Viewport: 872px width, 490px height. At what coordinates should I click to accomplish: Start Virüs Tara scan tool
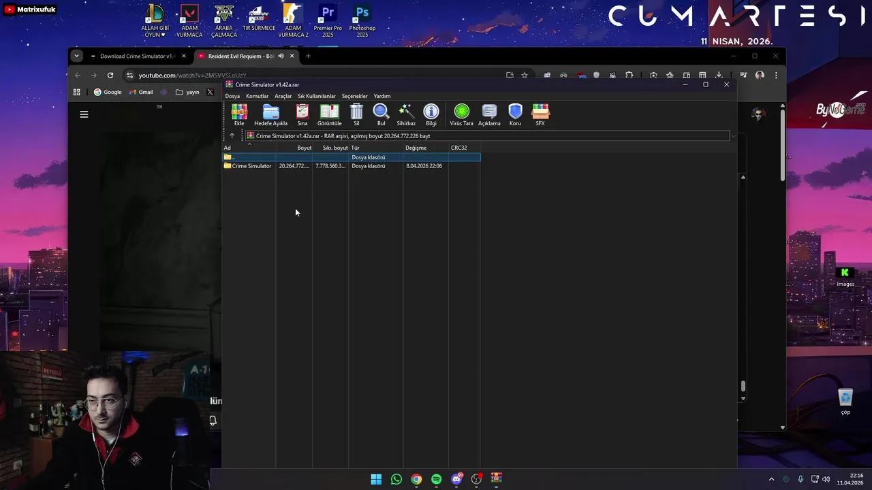tap(461, 114)
